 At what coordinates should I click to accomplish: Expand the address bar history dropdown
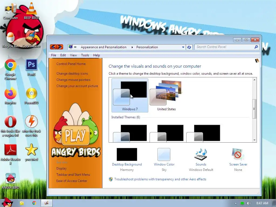pyautogui.click(x=183, y=47)
